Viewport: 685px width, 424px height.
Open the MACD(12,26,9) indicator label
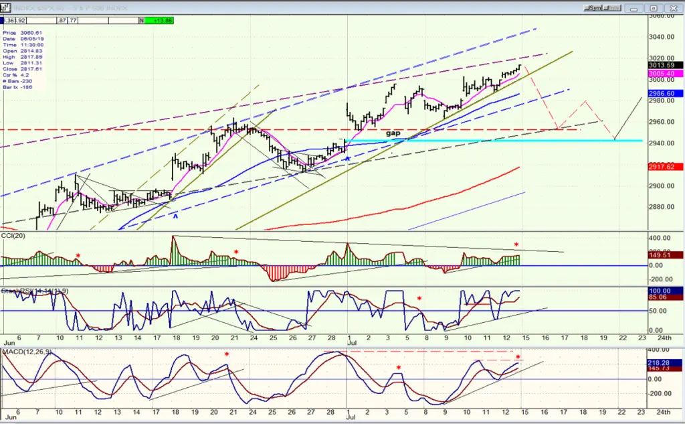coord(27,352)
